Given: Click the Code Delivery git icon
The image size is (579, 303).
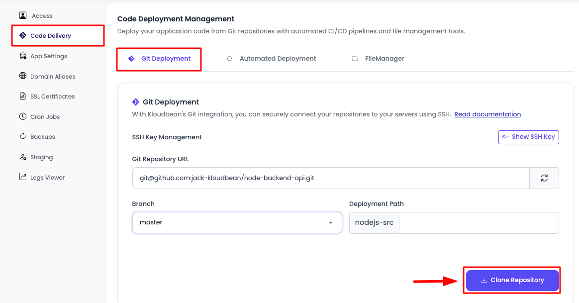Looking at the screenshot, I should [22, 35].
